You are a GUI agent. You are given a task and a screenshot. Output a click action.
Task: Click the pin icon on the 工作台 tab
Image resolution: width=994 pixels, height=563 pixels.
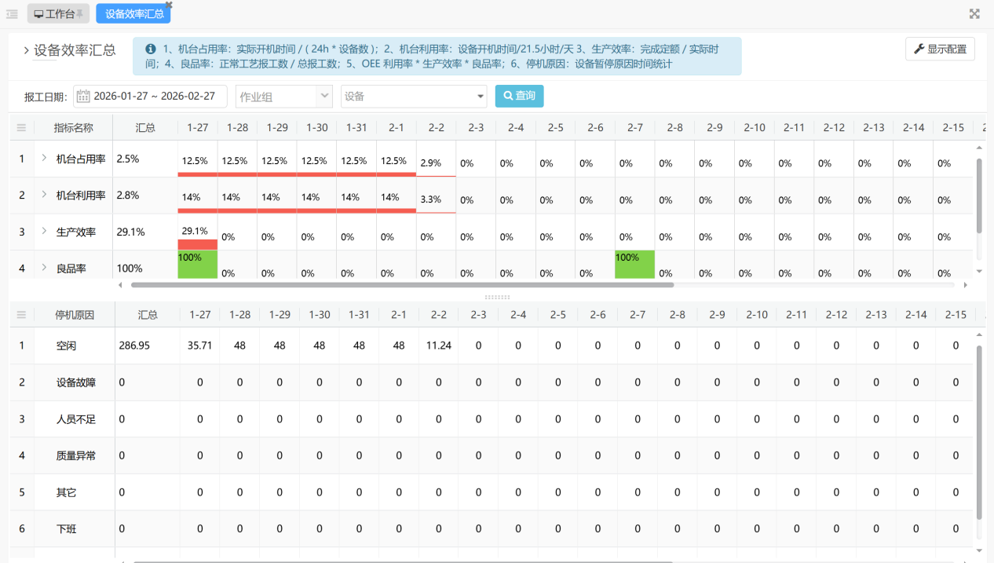79,13
